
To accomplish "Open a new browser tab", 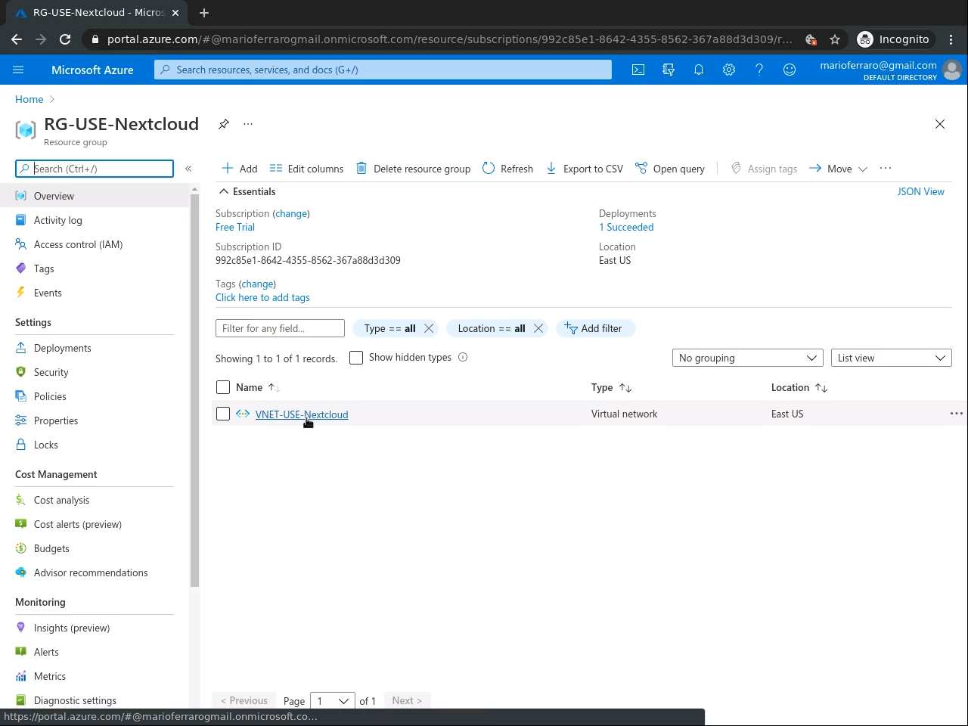I will [x=204, y=12].
